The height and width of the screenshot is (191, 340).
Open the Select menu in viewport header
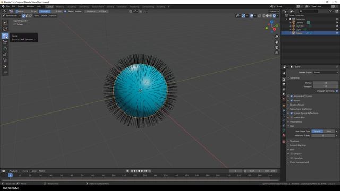point(44,15)
